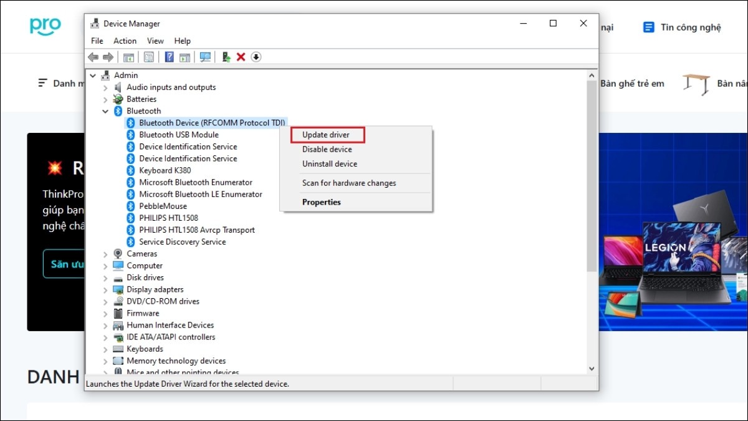Expand Audio inputs and outputs category

click(x=105, y=87)
